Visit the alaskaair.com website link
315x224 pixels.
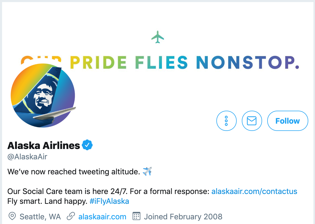pyautogui.click(x=102, y=216)
